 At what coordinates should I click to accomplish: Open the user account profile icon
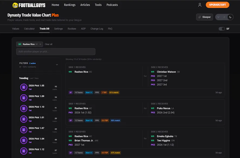200,5
